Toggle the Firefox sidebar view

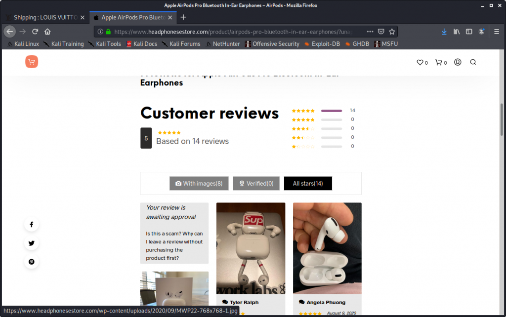point(469,32)
